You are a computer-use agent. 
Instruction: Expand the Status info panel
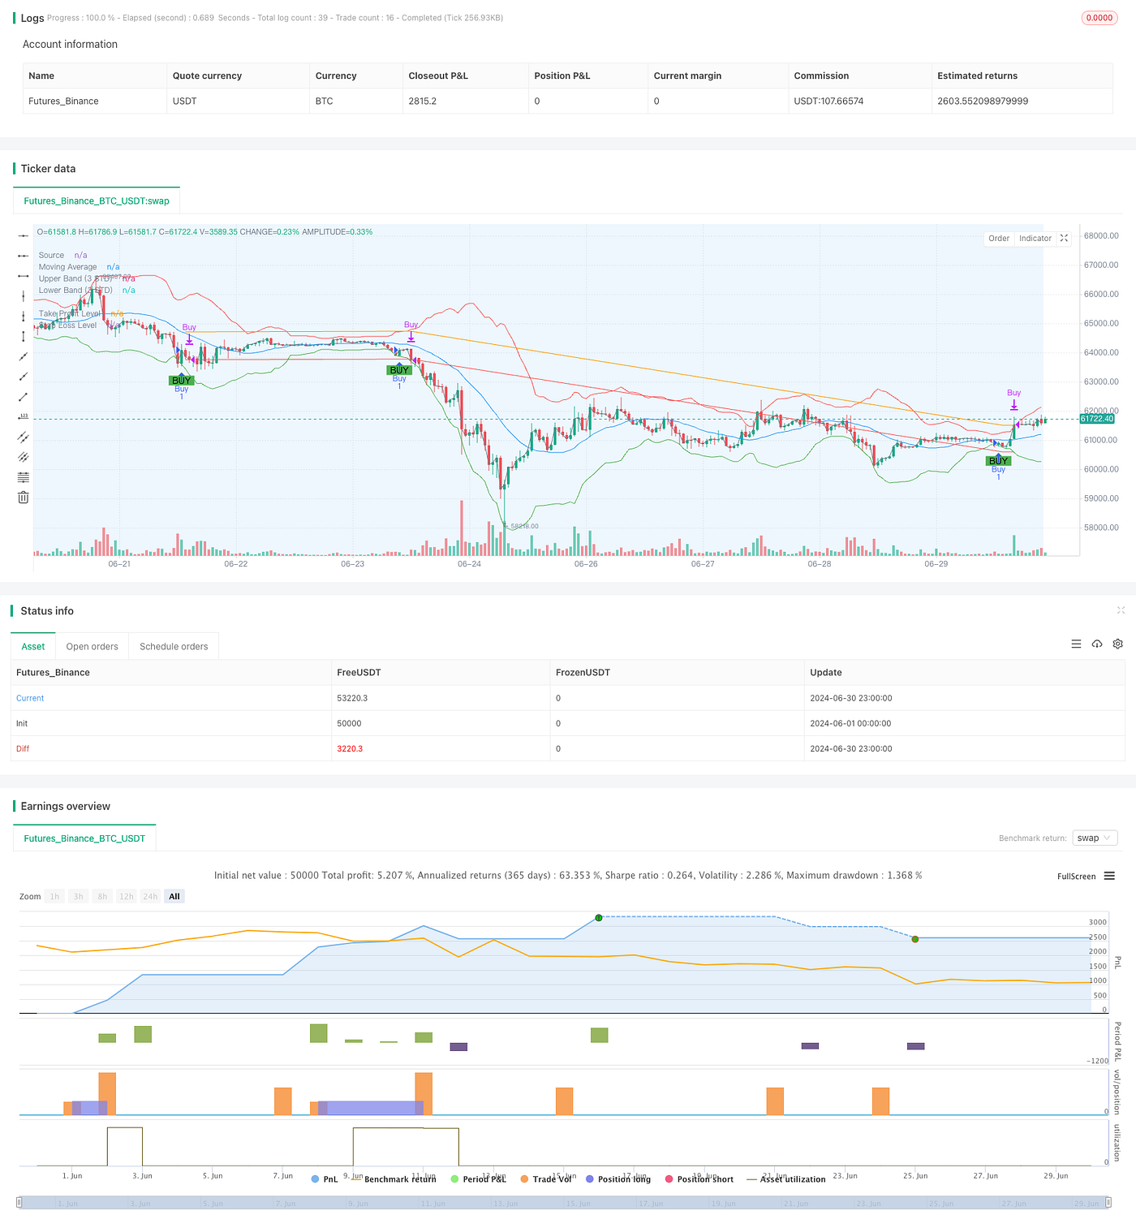click(x=1121, y=610)
